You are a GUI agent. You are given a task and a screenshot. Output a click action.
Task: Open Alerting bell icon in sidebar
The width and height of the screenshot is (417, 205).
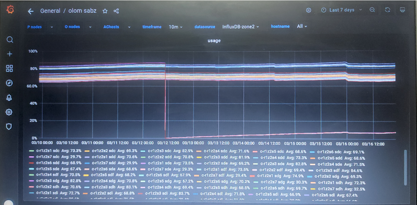(9, 98)
